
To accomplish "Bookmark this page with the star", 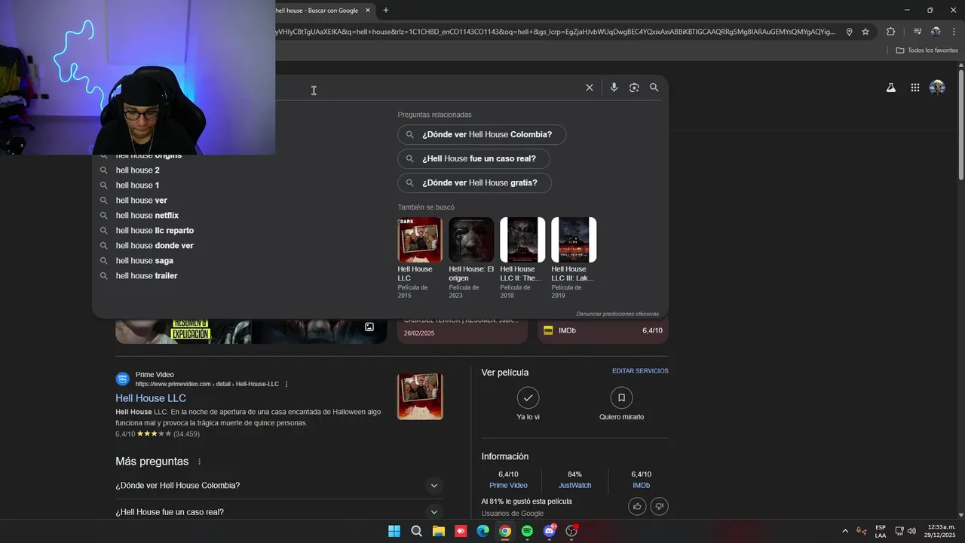I will coord(865,32).
